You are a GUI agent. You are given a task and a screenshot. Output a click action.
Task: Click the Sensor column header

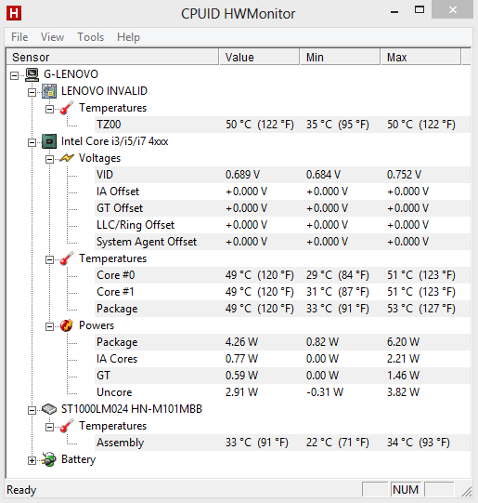pyautogui.click(x=112, y=57)
